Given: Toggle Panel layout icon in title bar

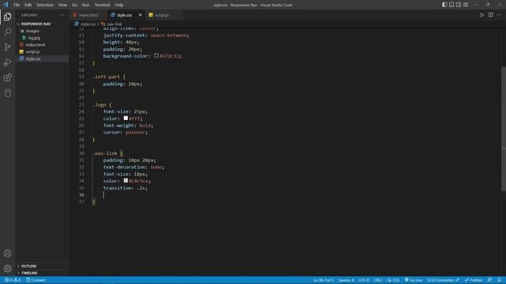Looking at the screenshot, I should pos(451,5).
